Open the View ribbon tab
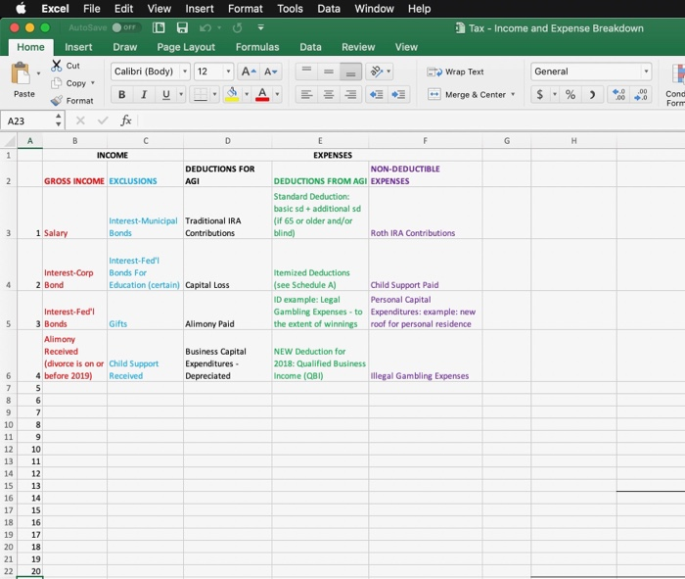The image size is (685, 579). point(406,47)
